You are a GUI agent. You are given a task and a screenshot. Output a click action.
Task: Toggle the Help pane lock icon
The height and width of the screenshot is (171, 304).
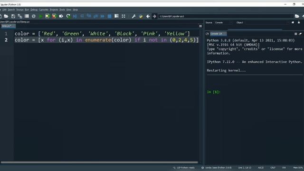click(299, 22)
